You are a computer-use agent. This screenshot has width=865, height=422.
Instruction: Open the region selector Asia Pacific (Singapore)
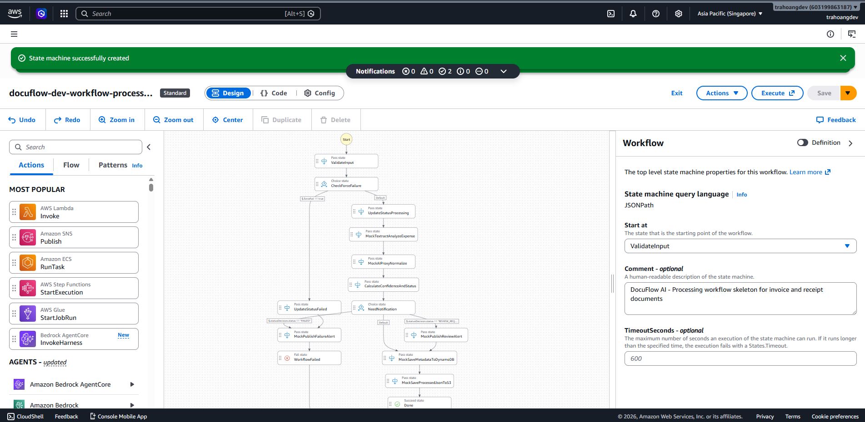pyautogui.click(x=730, y=14)
